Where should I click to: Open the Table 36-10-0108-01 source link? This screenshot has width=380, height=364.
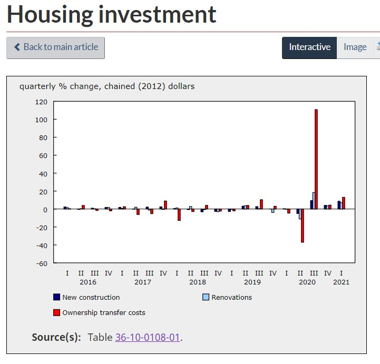(148, 337)
